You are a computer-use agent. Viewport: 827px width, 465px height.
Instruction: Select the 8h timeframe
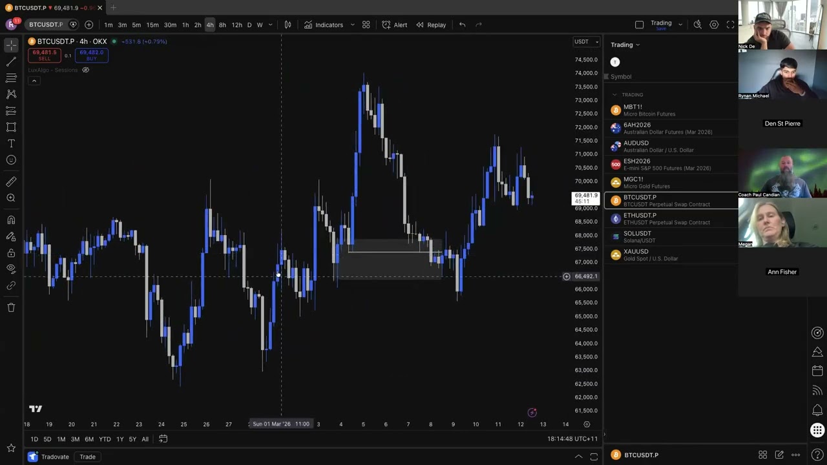[x=222, y=25]
